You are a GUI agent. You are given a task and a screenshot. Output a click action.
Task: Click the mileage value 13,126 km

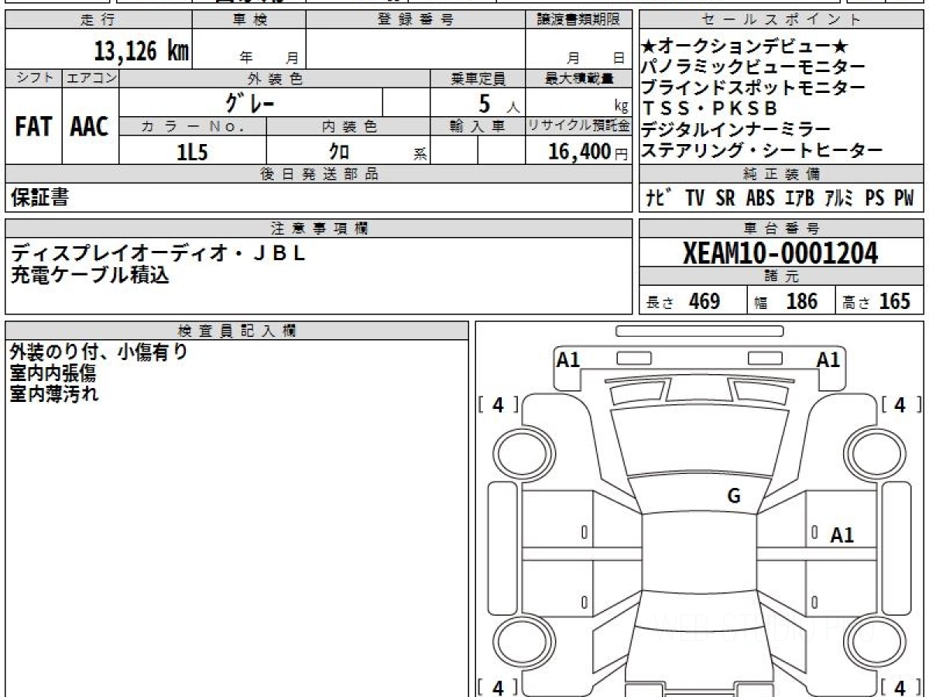coord(142,51)
